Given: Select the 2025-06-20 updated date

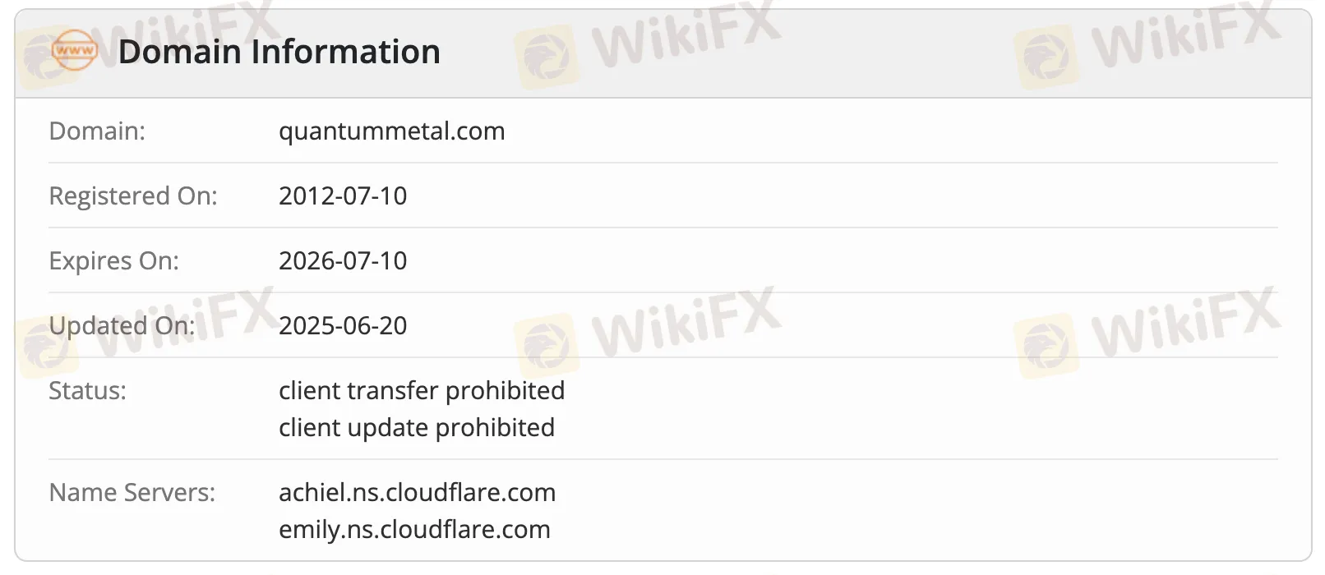Looking at the screenshot, I should coord(343,326).
